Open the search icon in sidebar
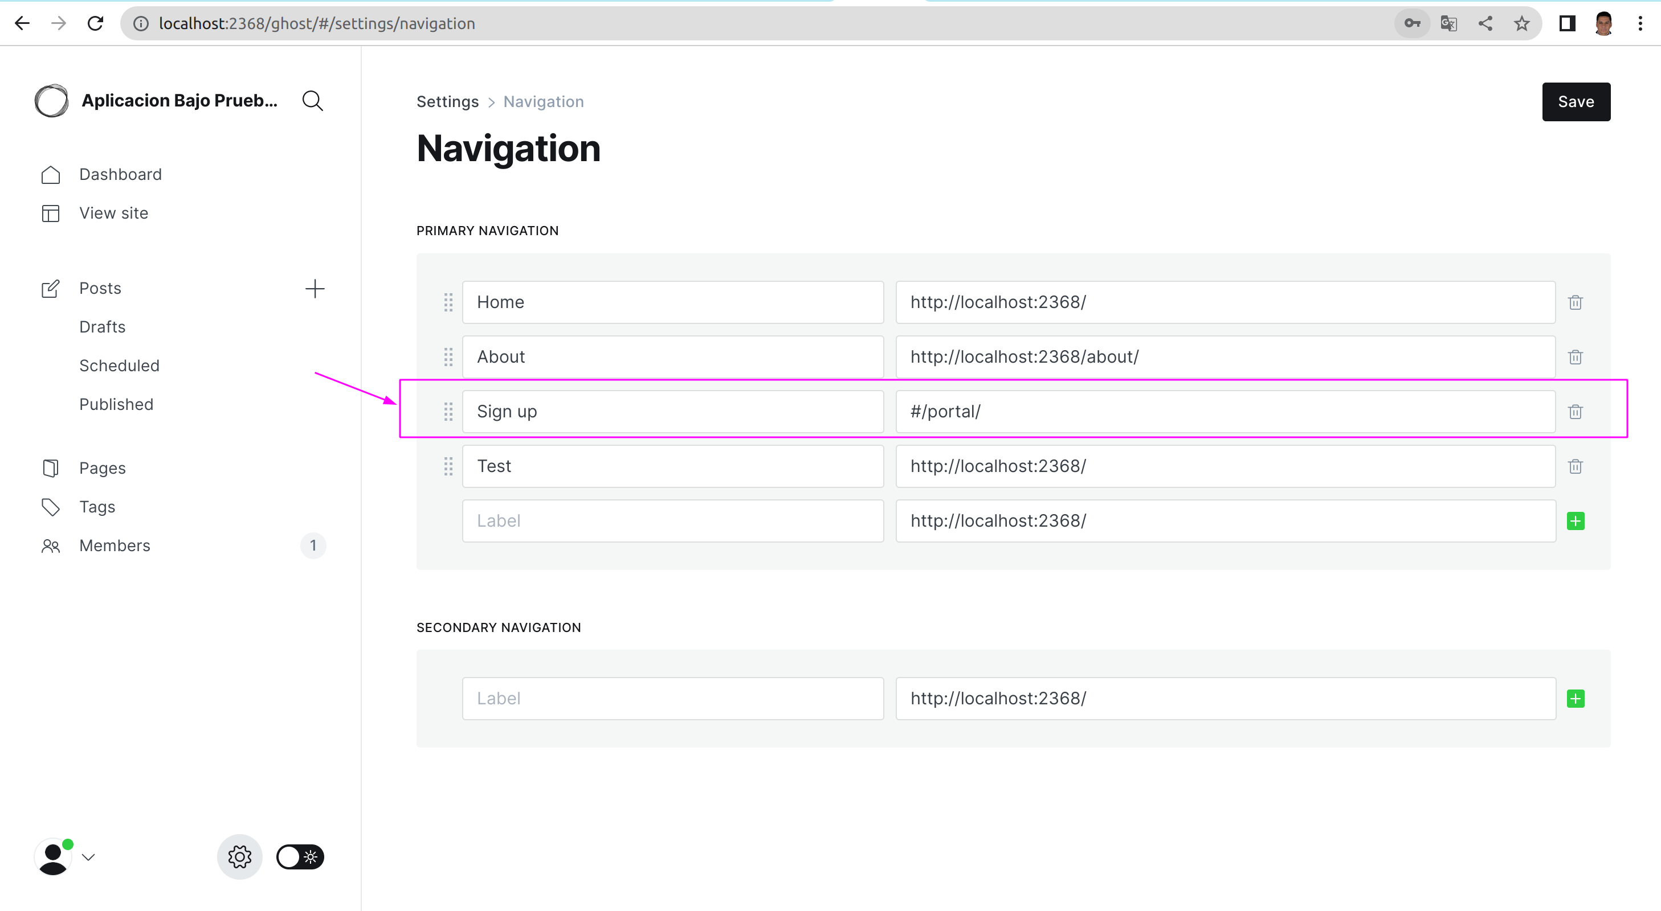Screen dimensions: 1661x911 313,101
